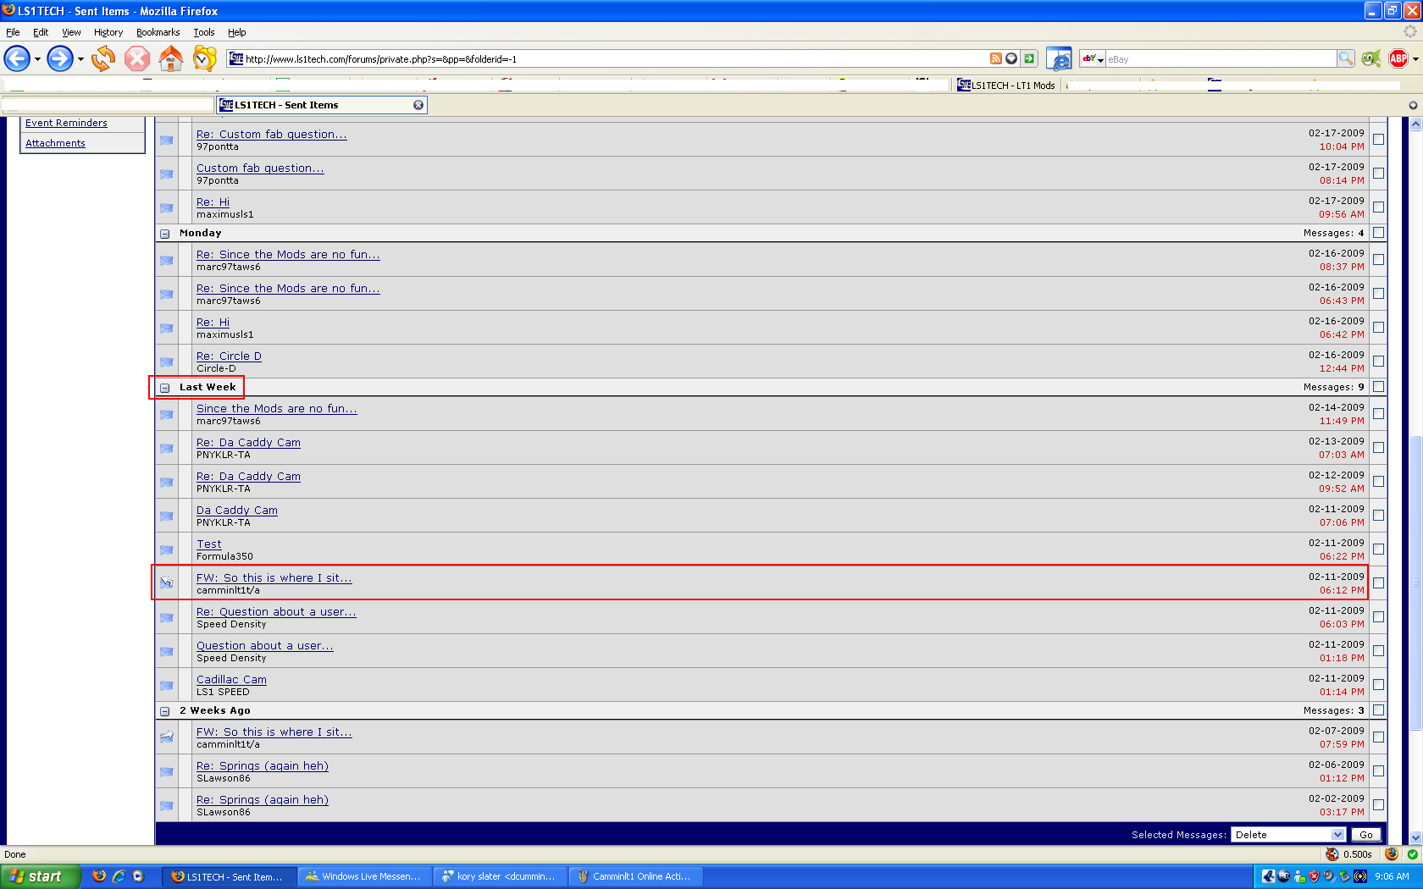The width and height of the screenshot is (1423, 889).
Task: Select all messages in Last Week group
Action: pos(1378,387)
